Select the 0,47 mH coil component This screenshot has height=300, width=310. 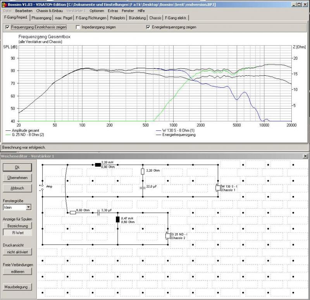117,219
